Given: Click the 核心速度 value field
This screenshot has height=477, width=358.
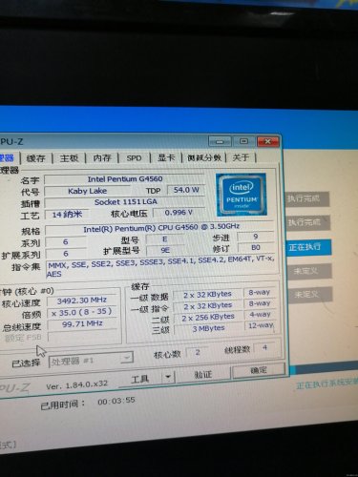Looking at the screenshot, I should (x=82, y=301).
